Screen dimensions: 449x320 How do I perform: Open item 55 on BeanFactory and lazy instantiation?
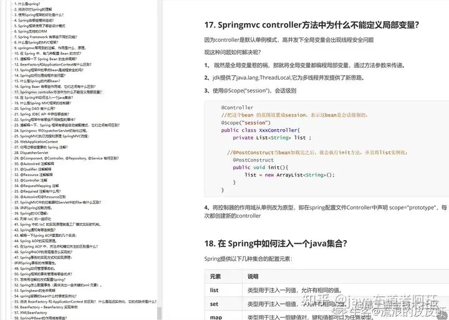pyautogui.click(x=85, y=301)
